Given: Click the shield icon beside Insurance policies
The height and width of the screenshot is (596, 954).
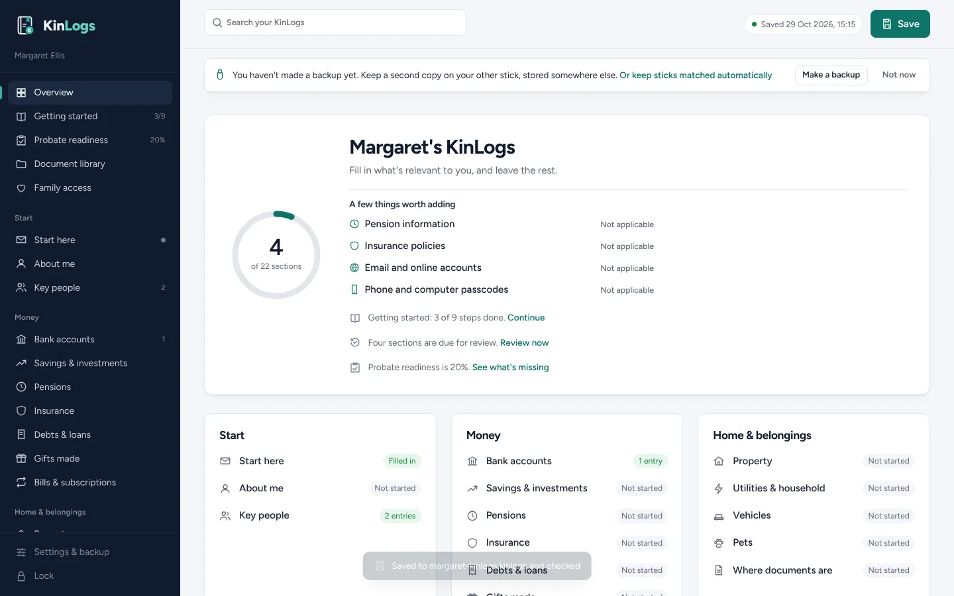Looking at the screenshot, I should [354, 246].
